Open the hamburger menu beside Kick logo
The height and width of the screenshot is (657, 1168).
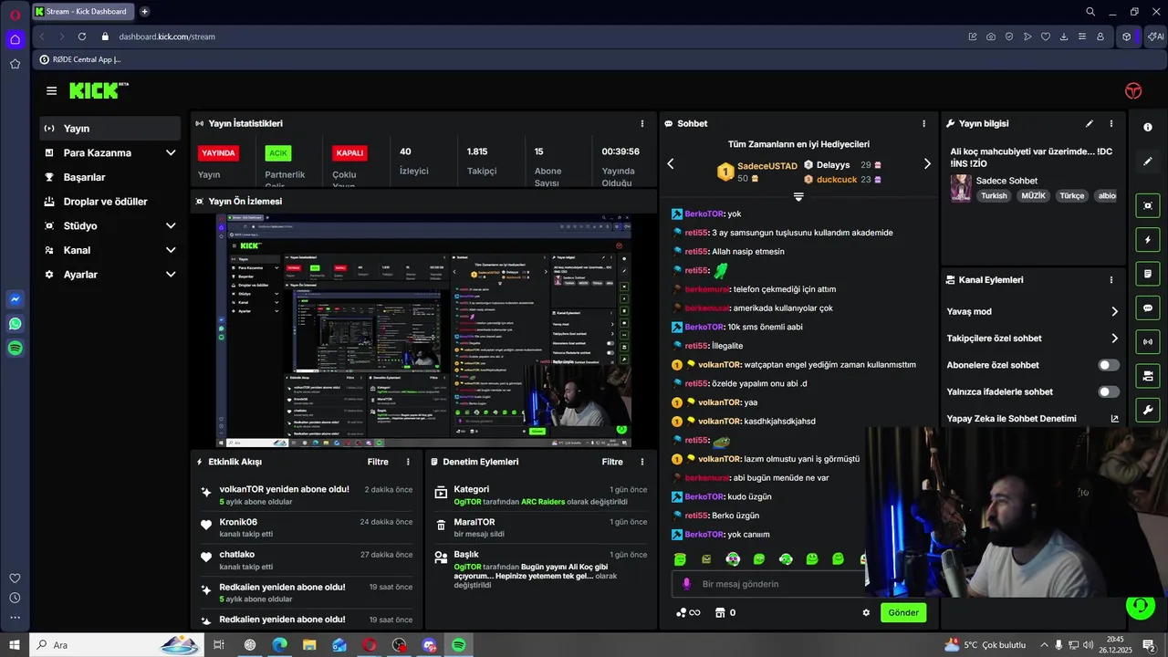click(x=51, y=90)
